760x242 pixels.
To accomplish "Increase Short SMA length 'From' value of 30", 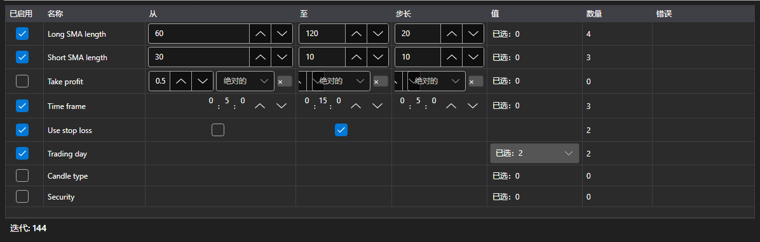I will tap(261, 57).
